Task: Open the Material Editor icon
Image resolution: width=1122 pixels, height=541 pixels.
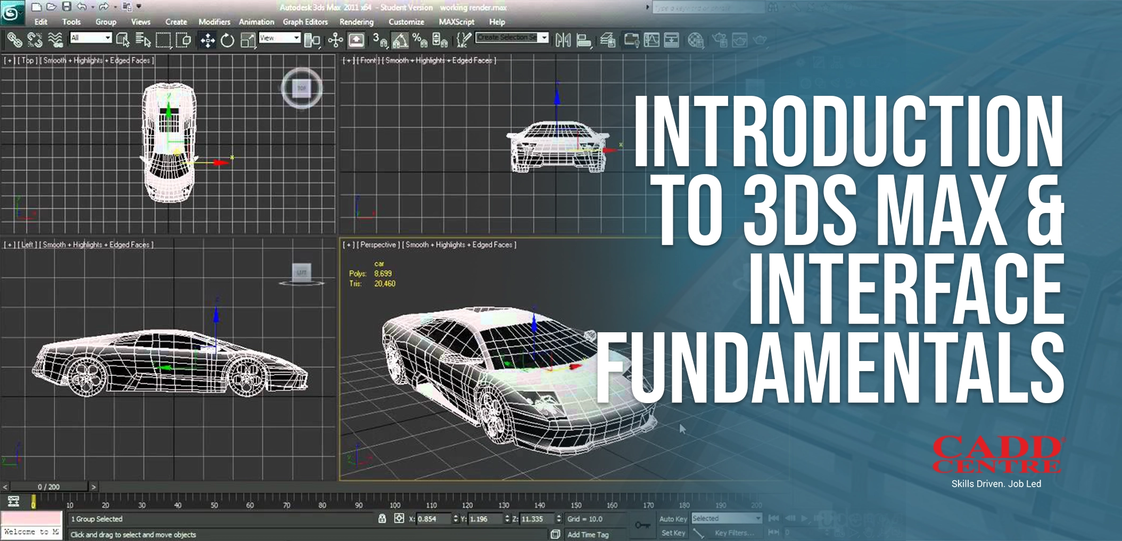Action: (x=695, y=40)
